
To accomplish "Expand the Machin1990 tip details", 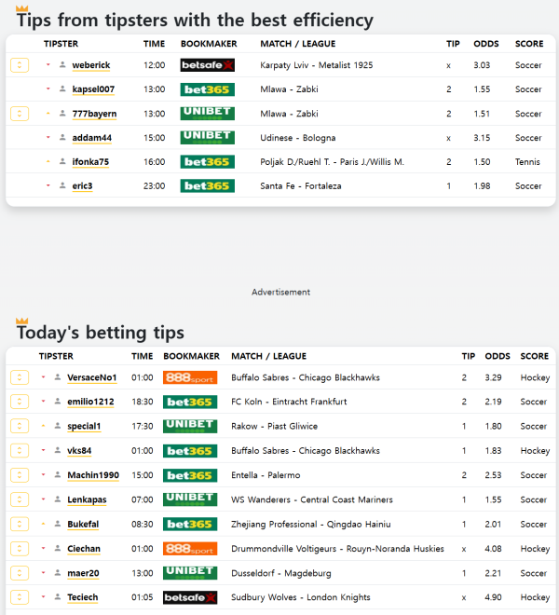I will pyautogui.click(x=20, y=475).
